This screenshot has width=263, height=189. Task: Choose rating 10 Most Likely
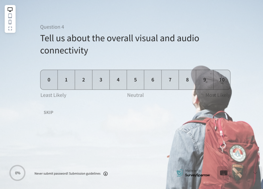click(x=222, y=80)
